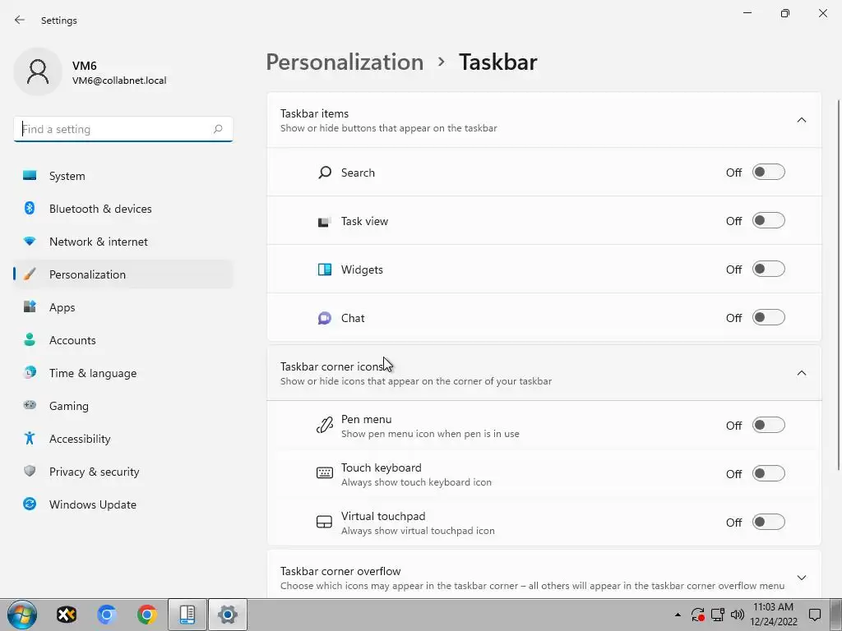This screenshot has height=631, width=842.
Task: Show hidden tray icons arrow
Action: click(x=678, y=615)
